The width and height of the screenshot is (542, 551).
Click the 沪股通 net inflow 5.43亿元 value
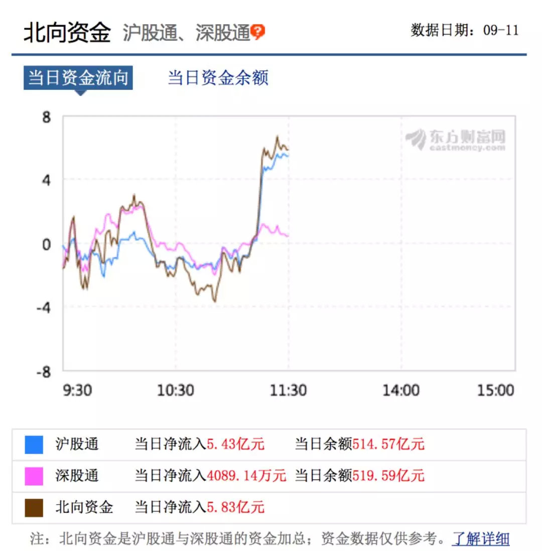pos(235,445)
